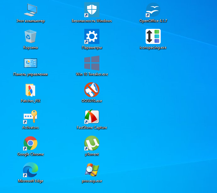Click the Activators key shortcut
This screenshot has width=217, height=193.
[x=31, y=117]
